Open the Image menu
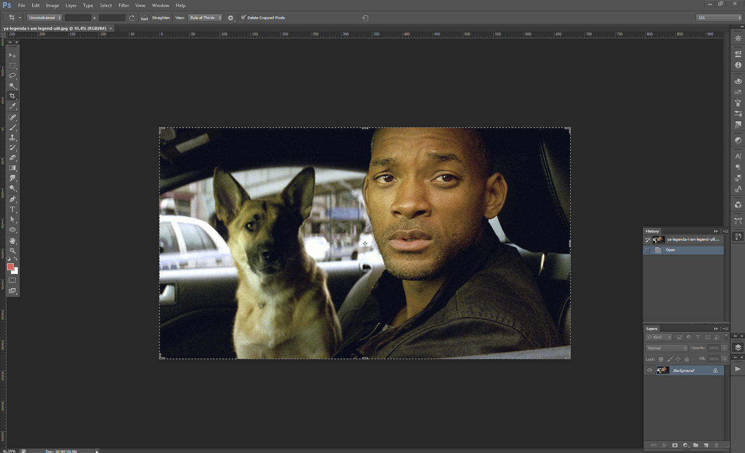This screenshot has height=453, width=745. click(52, 5)
